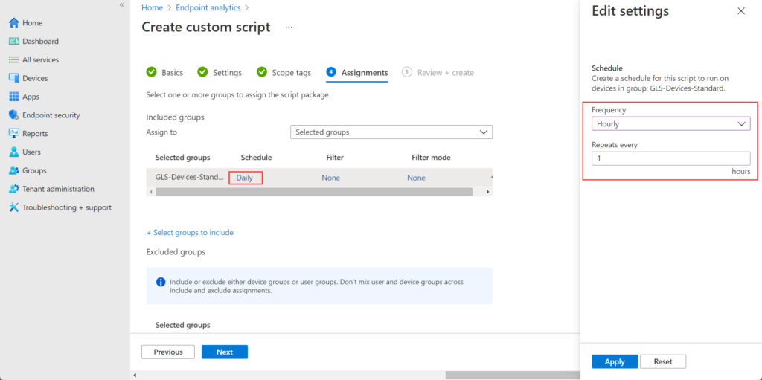Image resolution: width=762 pixels, height=380 pixels.
Task: Click the groups table scroll right arrow
Action: pos(488,192)
